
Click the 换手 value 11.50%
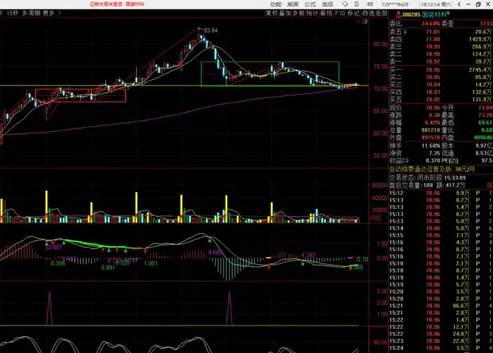click(431, 146)
